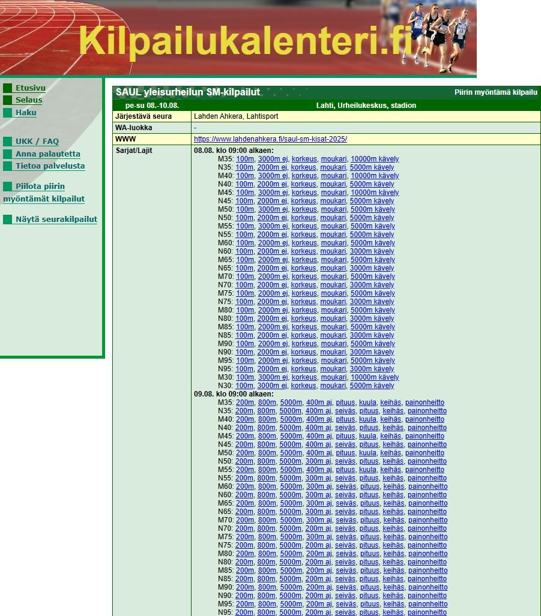Open M75 5000m kävely event
The height and width of the screenshot is (616, 541).
(x=373, y=293)
